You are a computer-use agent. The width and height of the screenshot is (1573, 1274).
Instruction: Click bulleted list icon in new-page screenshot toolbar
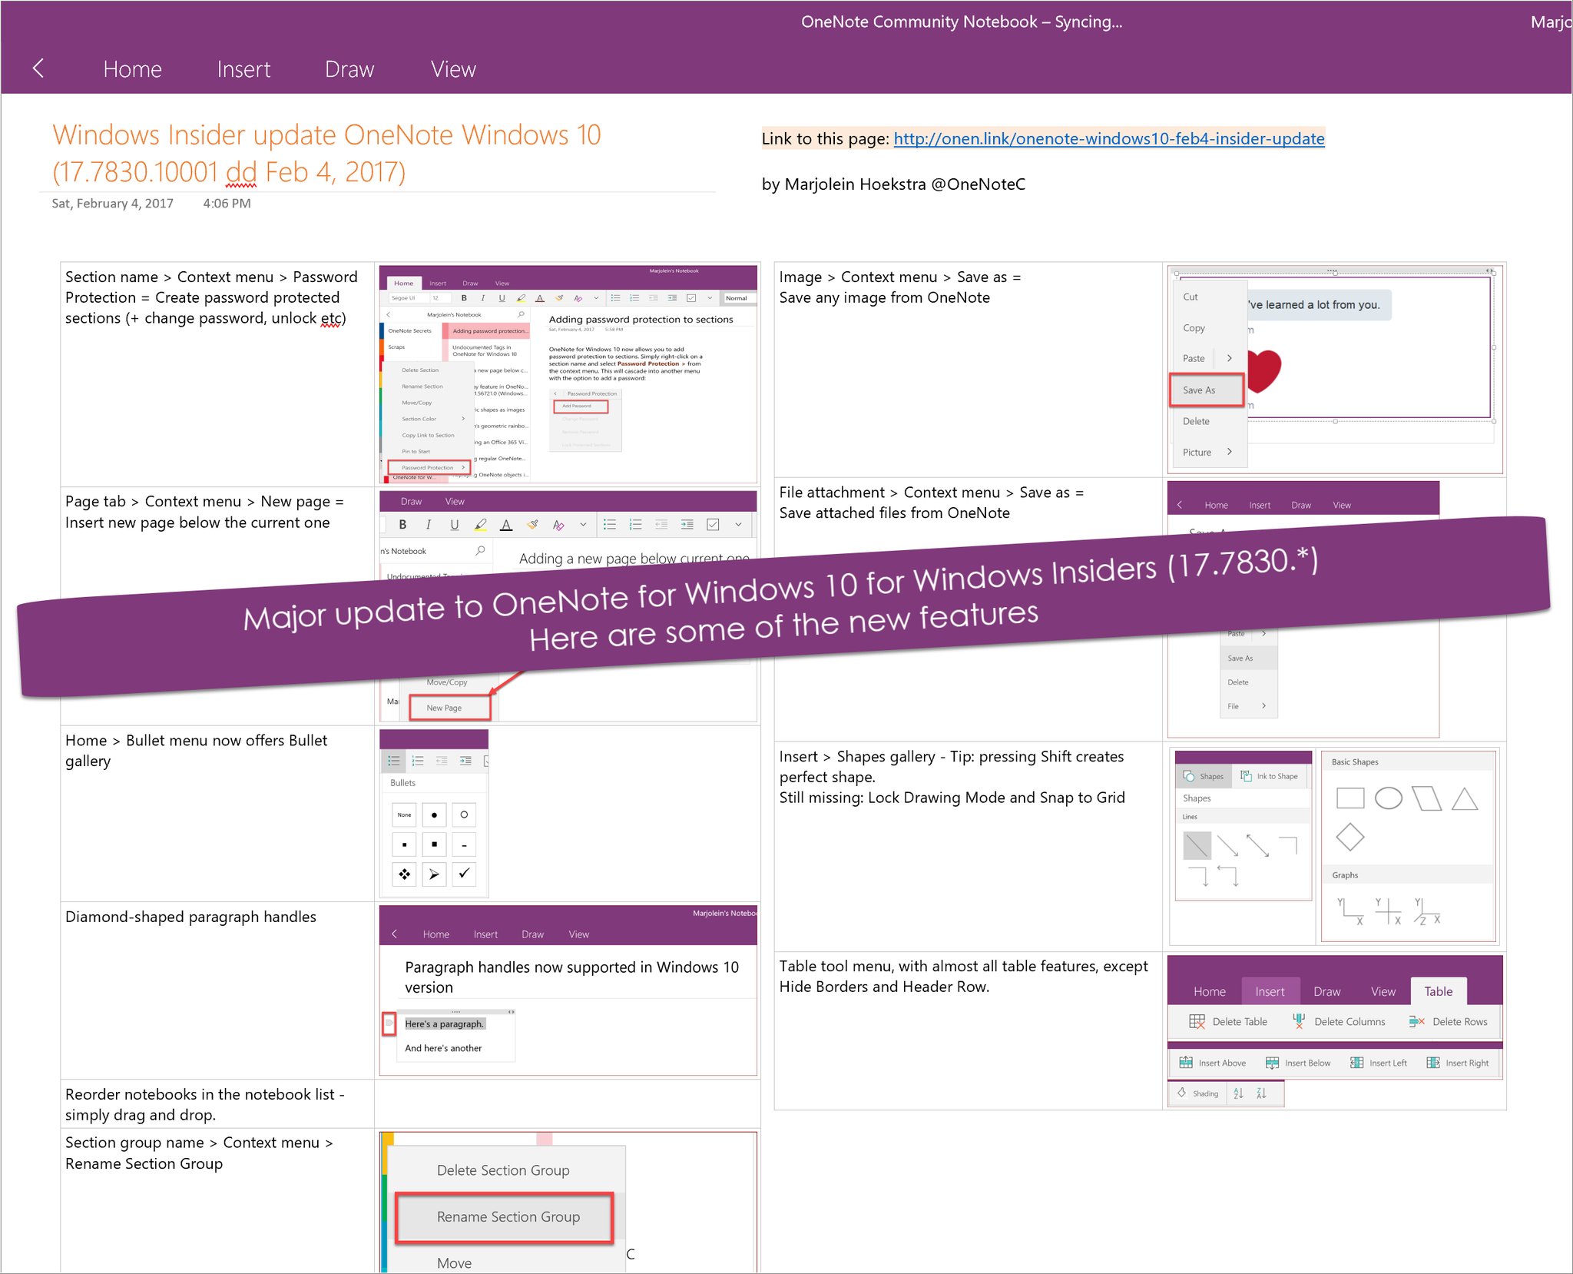pyautogui.click(x=610, y=525)
